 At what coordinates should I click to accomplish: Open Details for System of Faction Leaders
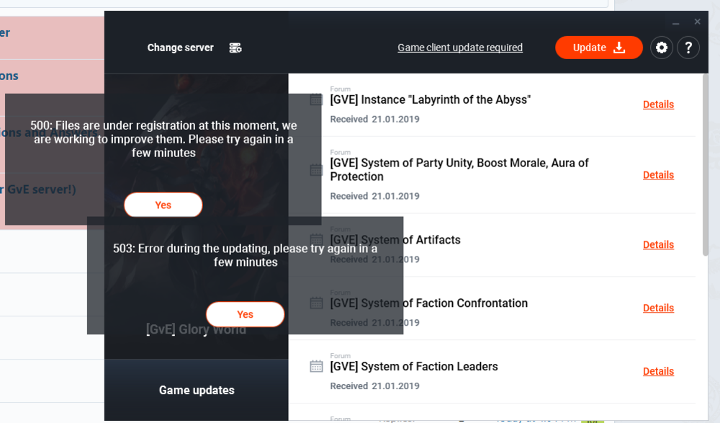(658, 372)
